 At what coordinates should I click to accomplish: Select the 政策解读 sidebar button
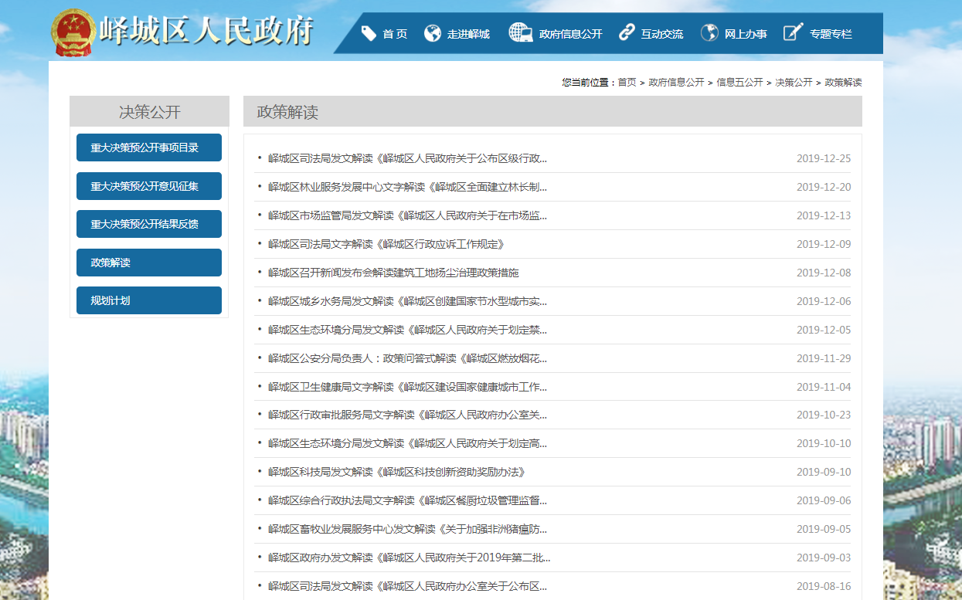tap(149, 263)
